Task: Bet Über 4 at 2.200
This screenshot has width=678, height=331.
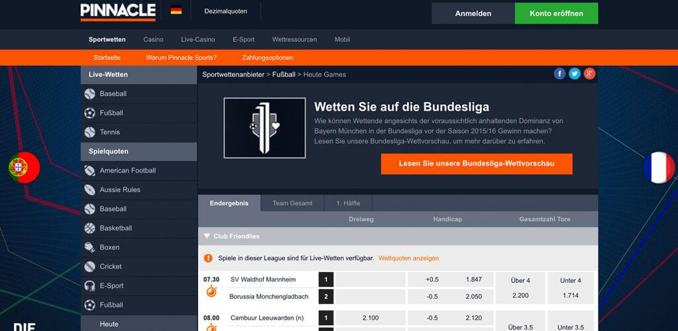Action: [520, 288]
